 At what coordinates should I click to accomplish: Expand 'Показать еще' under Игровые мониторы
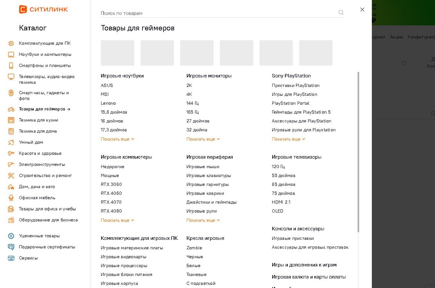[x=203, y=139]
